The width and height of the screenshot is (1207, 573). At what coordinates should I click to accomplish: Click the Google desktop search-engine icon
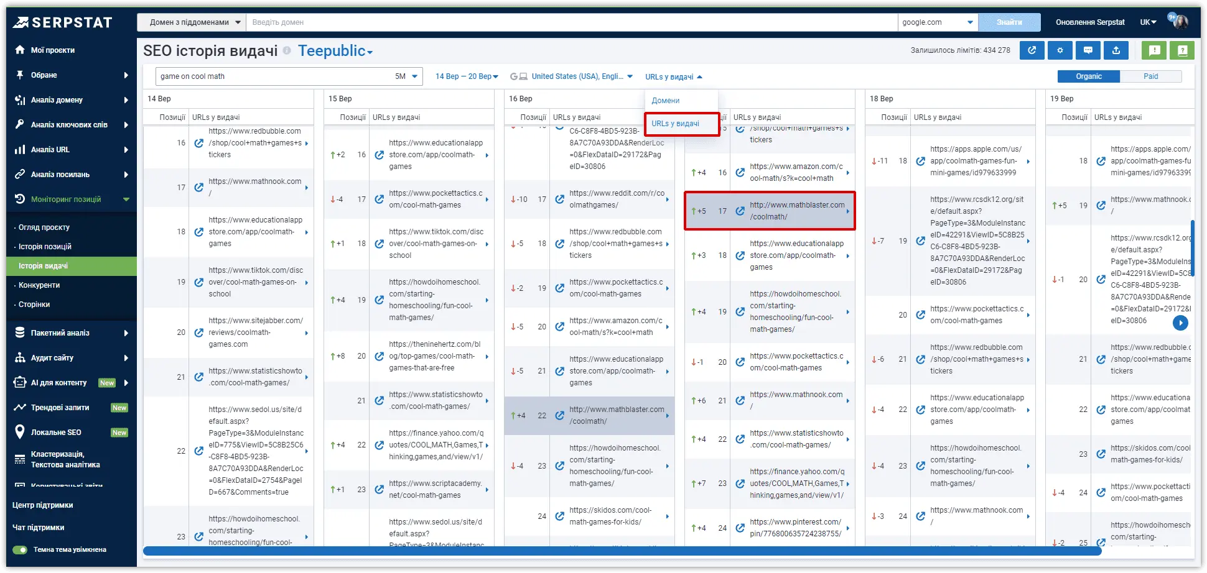[519, 76]
